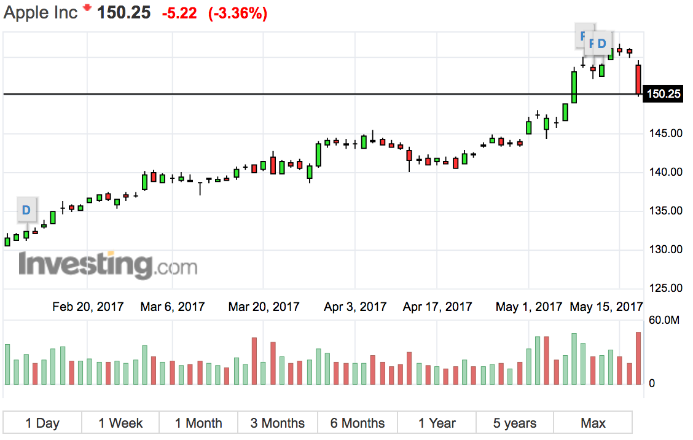Viewport: 693px width, 440px height.
Task: Click the black 150.25 price axis label
Action: 664,94
